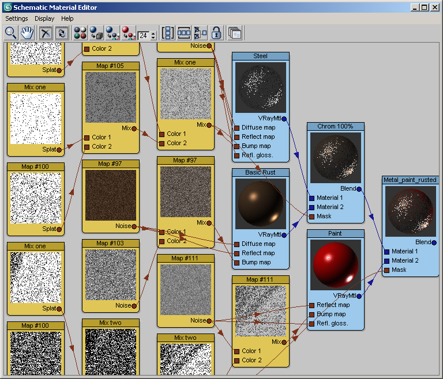Click the number field showing 24

click(x=143, y=36)
